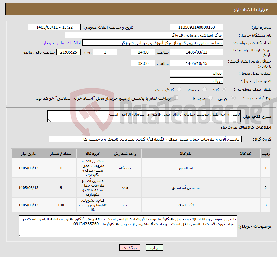Click the کد کالا column header

[245, 154]
